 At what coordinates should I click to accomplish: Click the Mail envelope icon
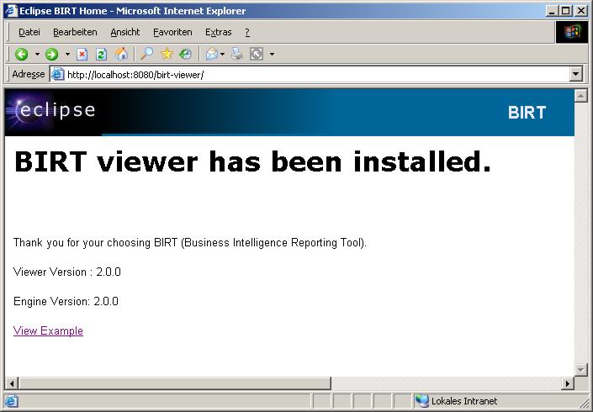tap(212, 55)
